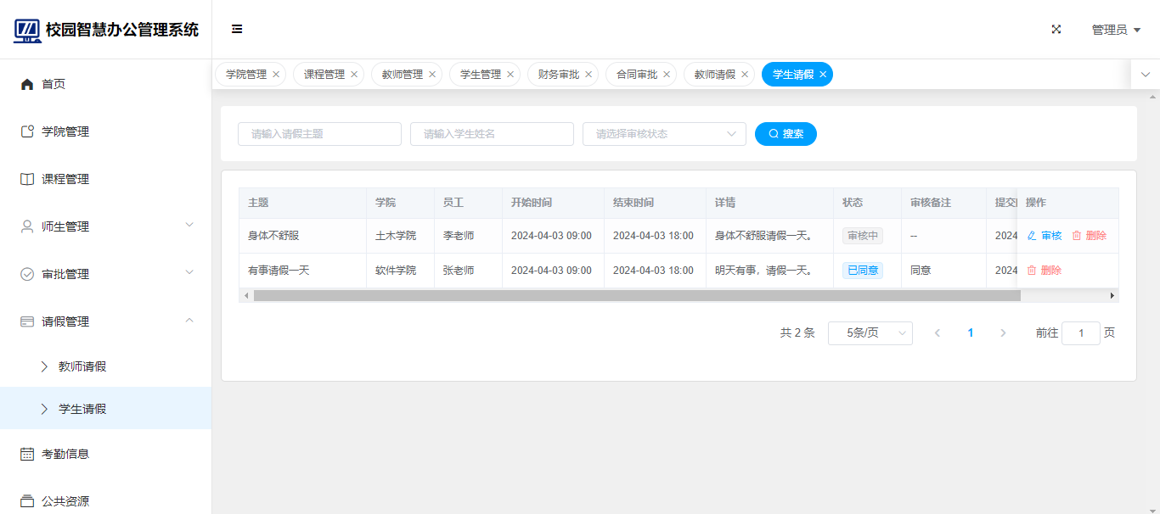
Task: Click the 公共资源 sidebar icon
Action: [x=27, y=501]
